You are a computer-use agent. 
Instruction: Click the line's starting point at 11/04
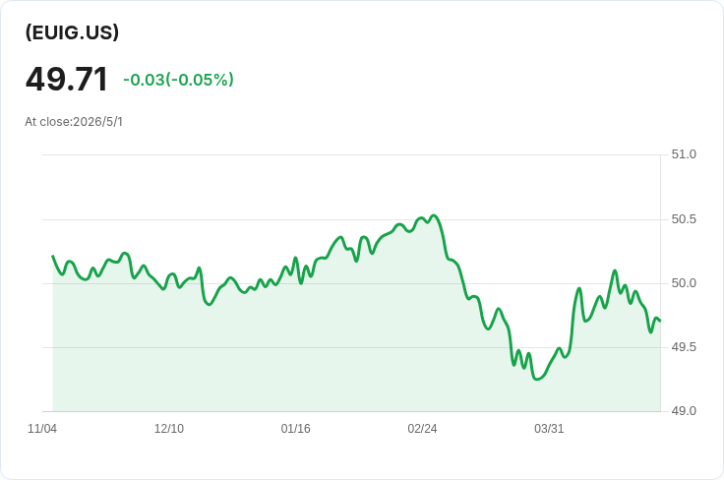click(53, 256)
